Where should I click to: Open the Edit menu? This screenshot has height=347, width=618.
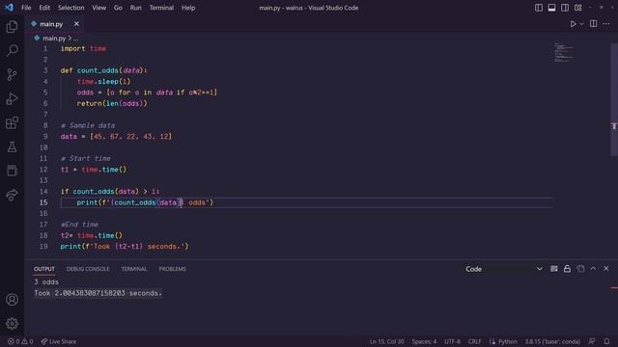[x=44, y=8]
